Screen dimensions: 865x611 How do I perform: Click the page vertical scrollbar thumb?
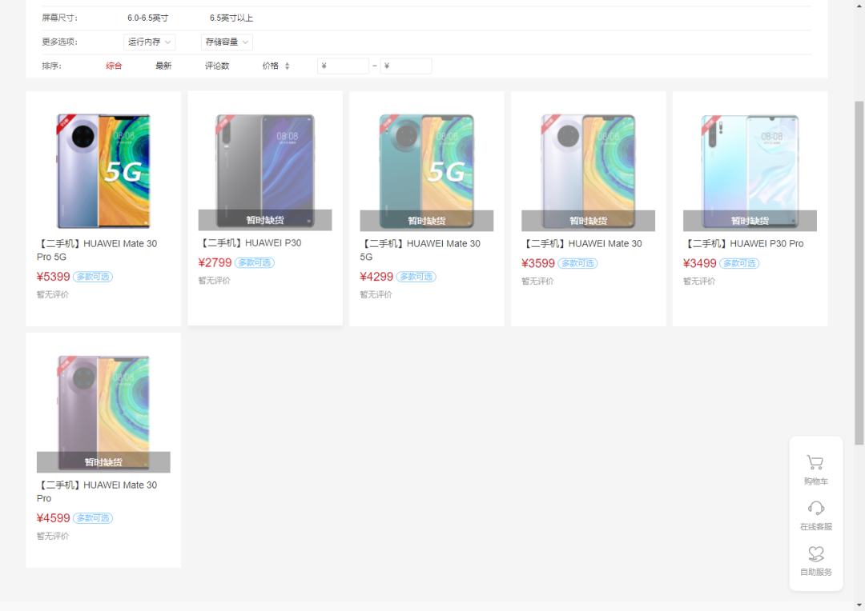[859, 273]
